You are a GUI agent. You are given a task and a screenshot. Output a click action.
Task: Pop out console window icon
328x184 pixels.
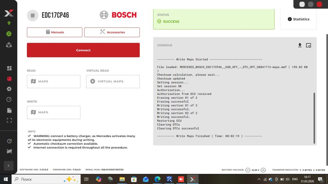pyautogui.click(x=308, y=45)
